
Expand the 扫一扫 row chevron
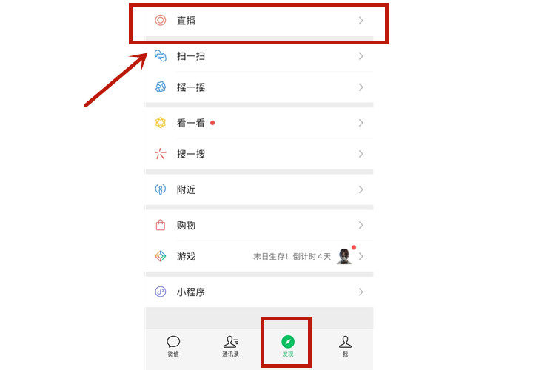click(361, 55)
